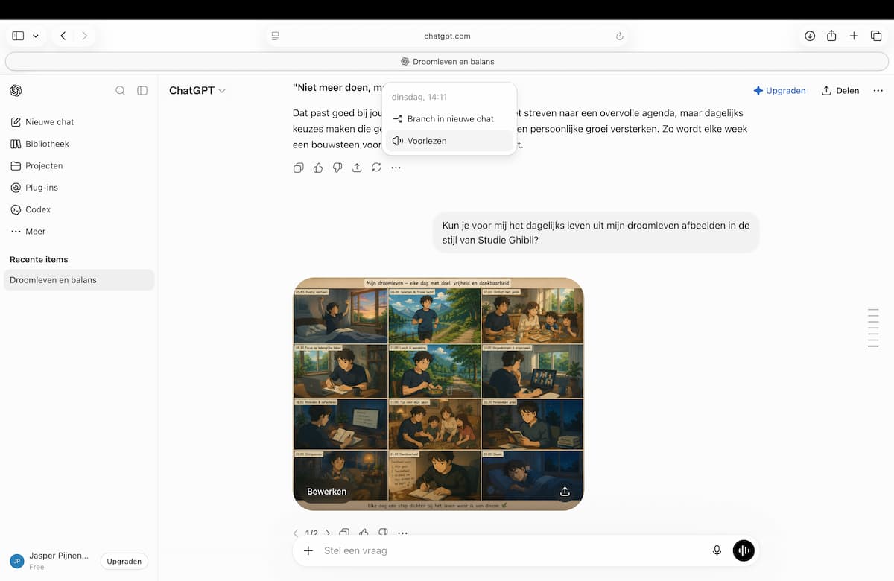Click the Delen share button

840,91
